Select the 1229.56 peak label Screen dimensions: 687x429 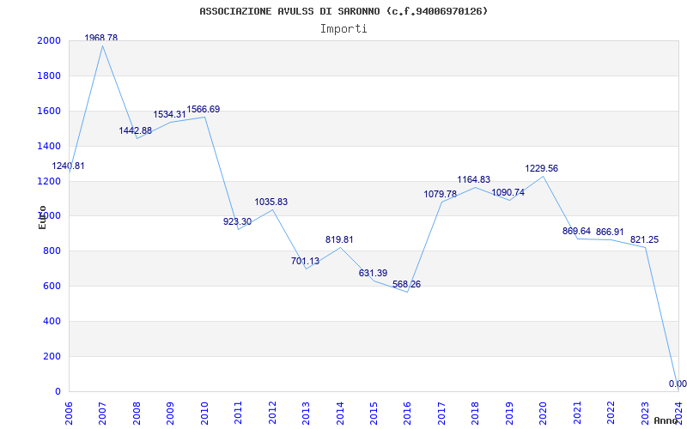pyautogui.click(x=542, y=168)
